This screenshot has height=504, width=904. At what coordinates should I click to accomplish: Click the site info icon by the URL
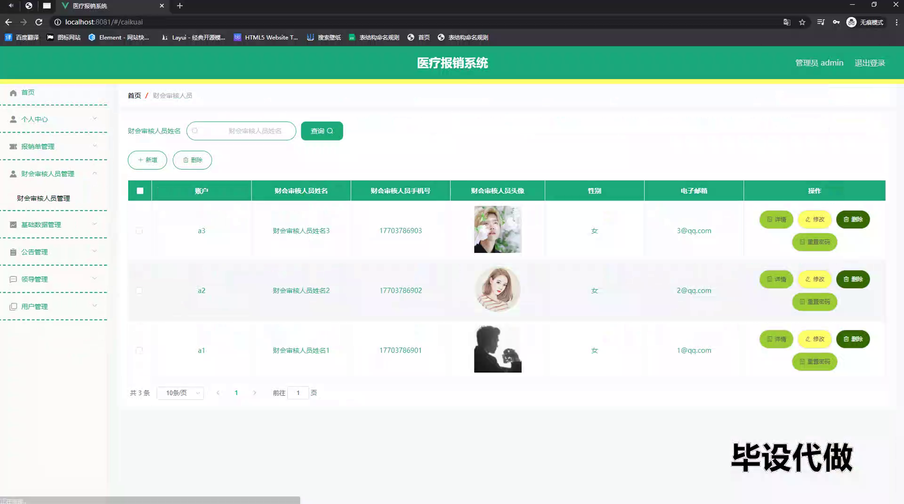[57, 22]
